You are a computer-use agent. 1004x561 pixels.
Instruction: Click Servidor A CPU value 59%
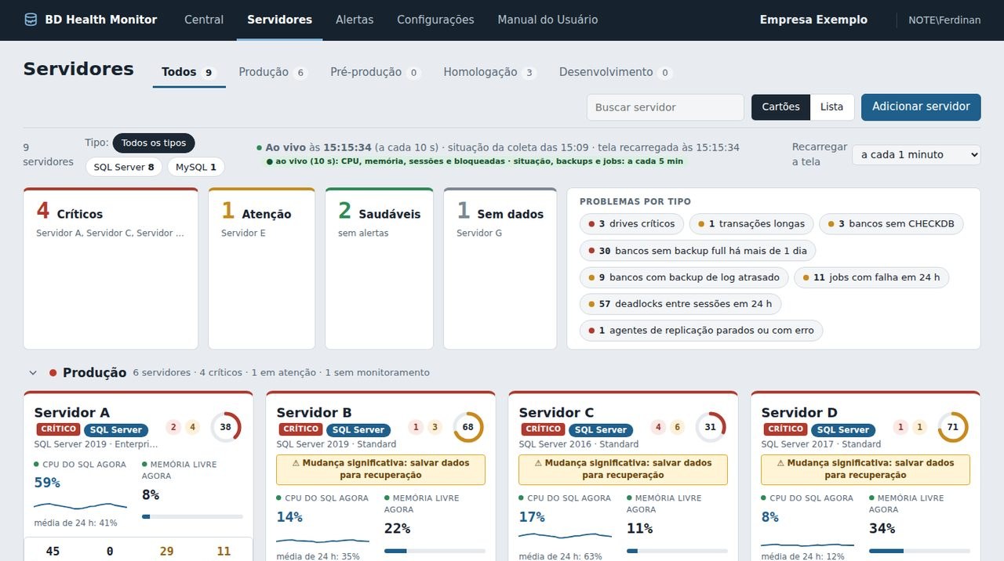pyautogui.click(x=47, y=483)
